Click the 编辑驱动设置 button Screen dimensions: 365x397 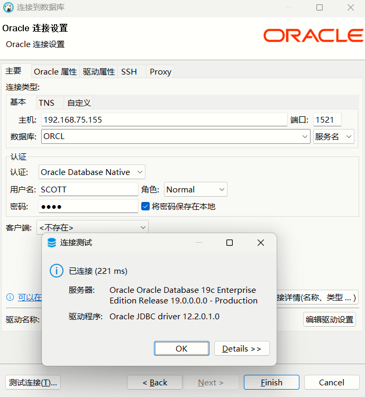329,319
